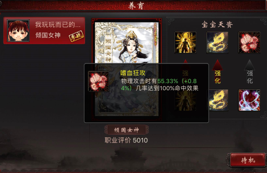The image size is (267, 173).
Task: Click the girl avatar portrait
Action: pos(18,31)
